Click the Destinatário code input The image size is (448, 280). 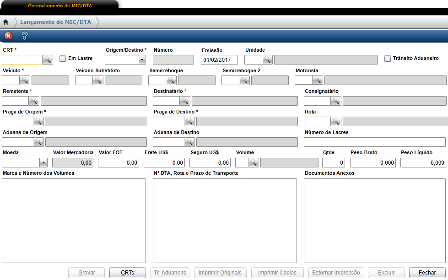click(166, 101)
